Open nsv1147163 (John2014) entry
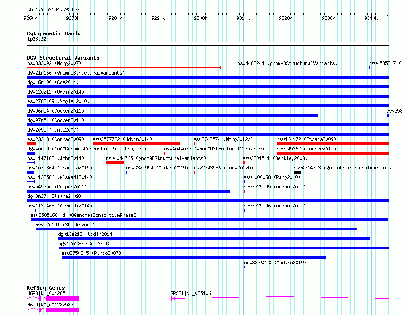The height and width of the screenshot is (315, 402). 56,158
